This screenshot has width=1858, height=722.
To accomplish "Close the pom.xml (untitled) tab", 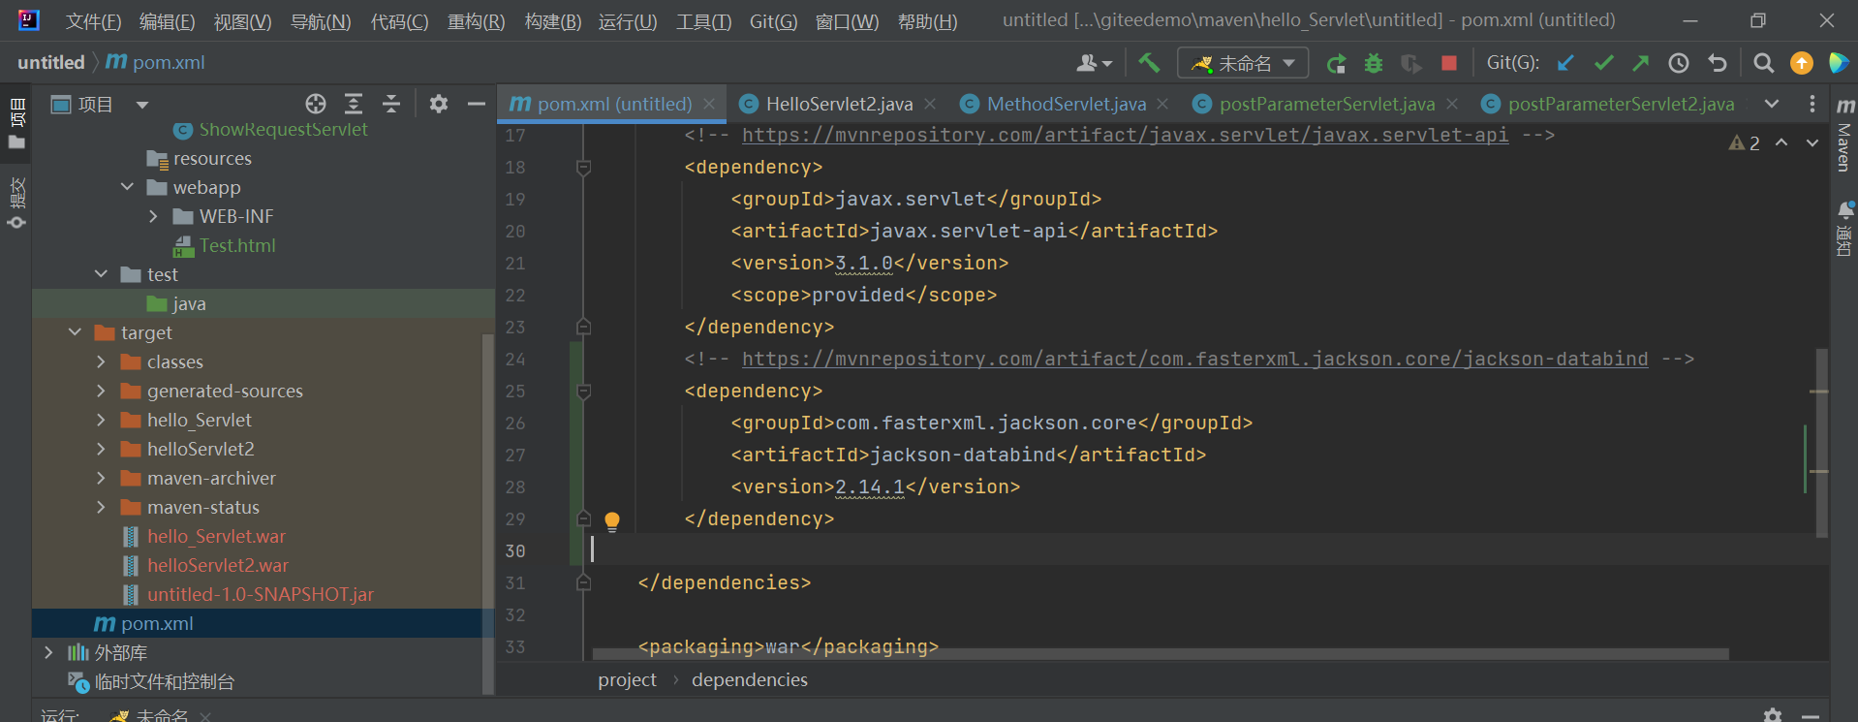I will click(x=709, y=104).
